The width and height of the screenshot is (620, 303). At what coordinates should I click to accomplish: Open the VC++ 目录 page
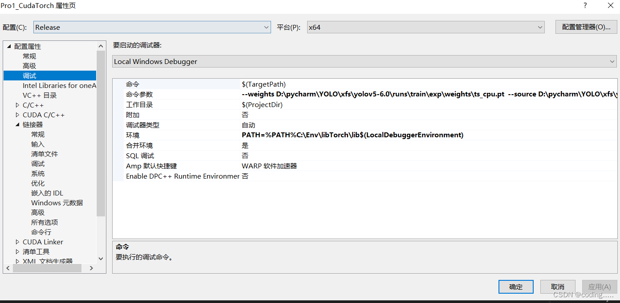(x=41, y=95)
